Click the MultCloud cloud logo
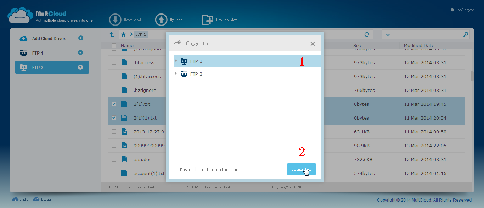484x208 pixels. pyautogui.click(x=20, y=16)
